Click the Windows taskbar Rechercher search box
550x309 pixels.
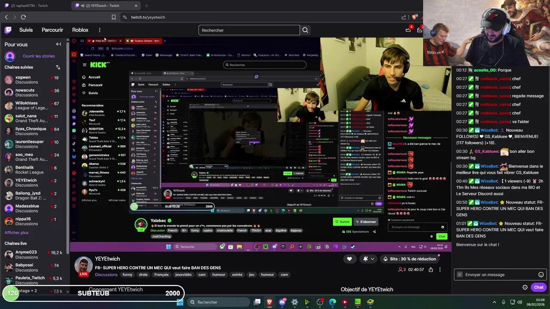pos(219,302)
